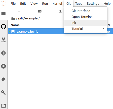Open the GitHub sidebar panel
Image resolution: width=113 pixels, height=109 pixels.
pos(3,27)
